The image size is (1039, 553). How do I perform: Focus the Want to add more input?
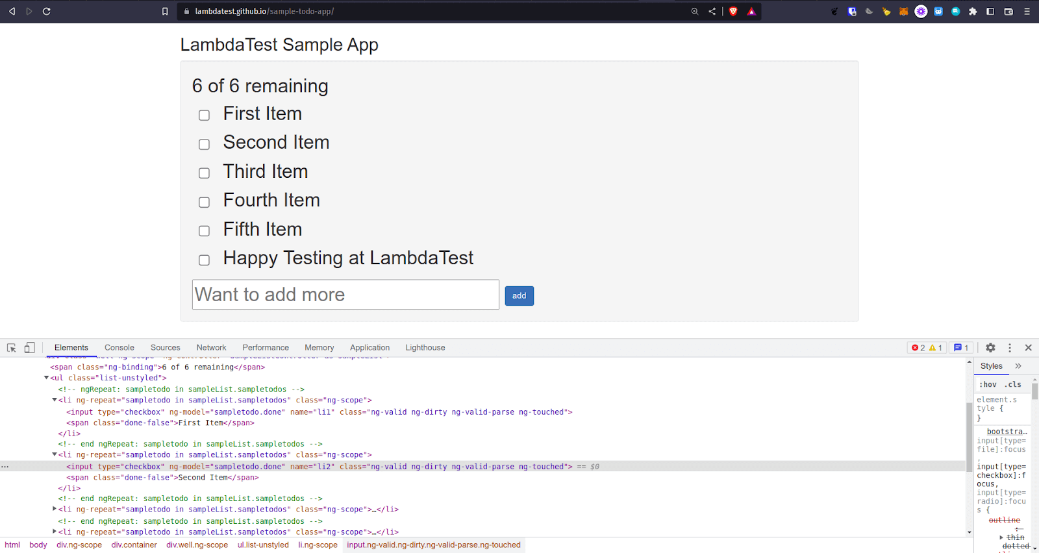[x=345, y=295]
